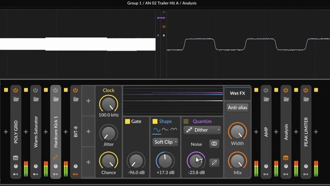This screenshot has height=186, width=330.
Task: Open the POLY GRID editor window icon
Action: (16, 158)
